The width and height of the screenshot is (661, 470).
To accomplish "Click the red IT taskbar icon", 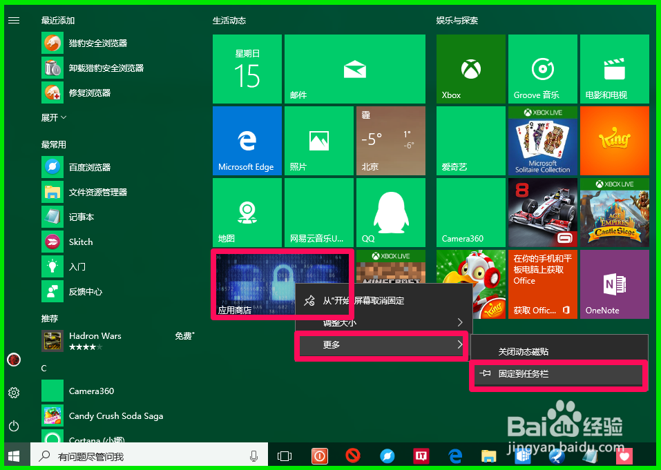I will 421,456.
